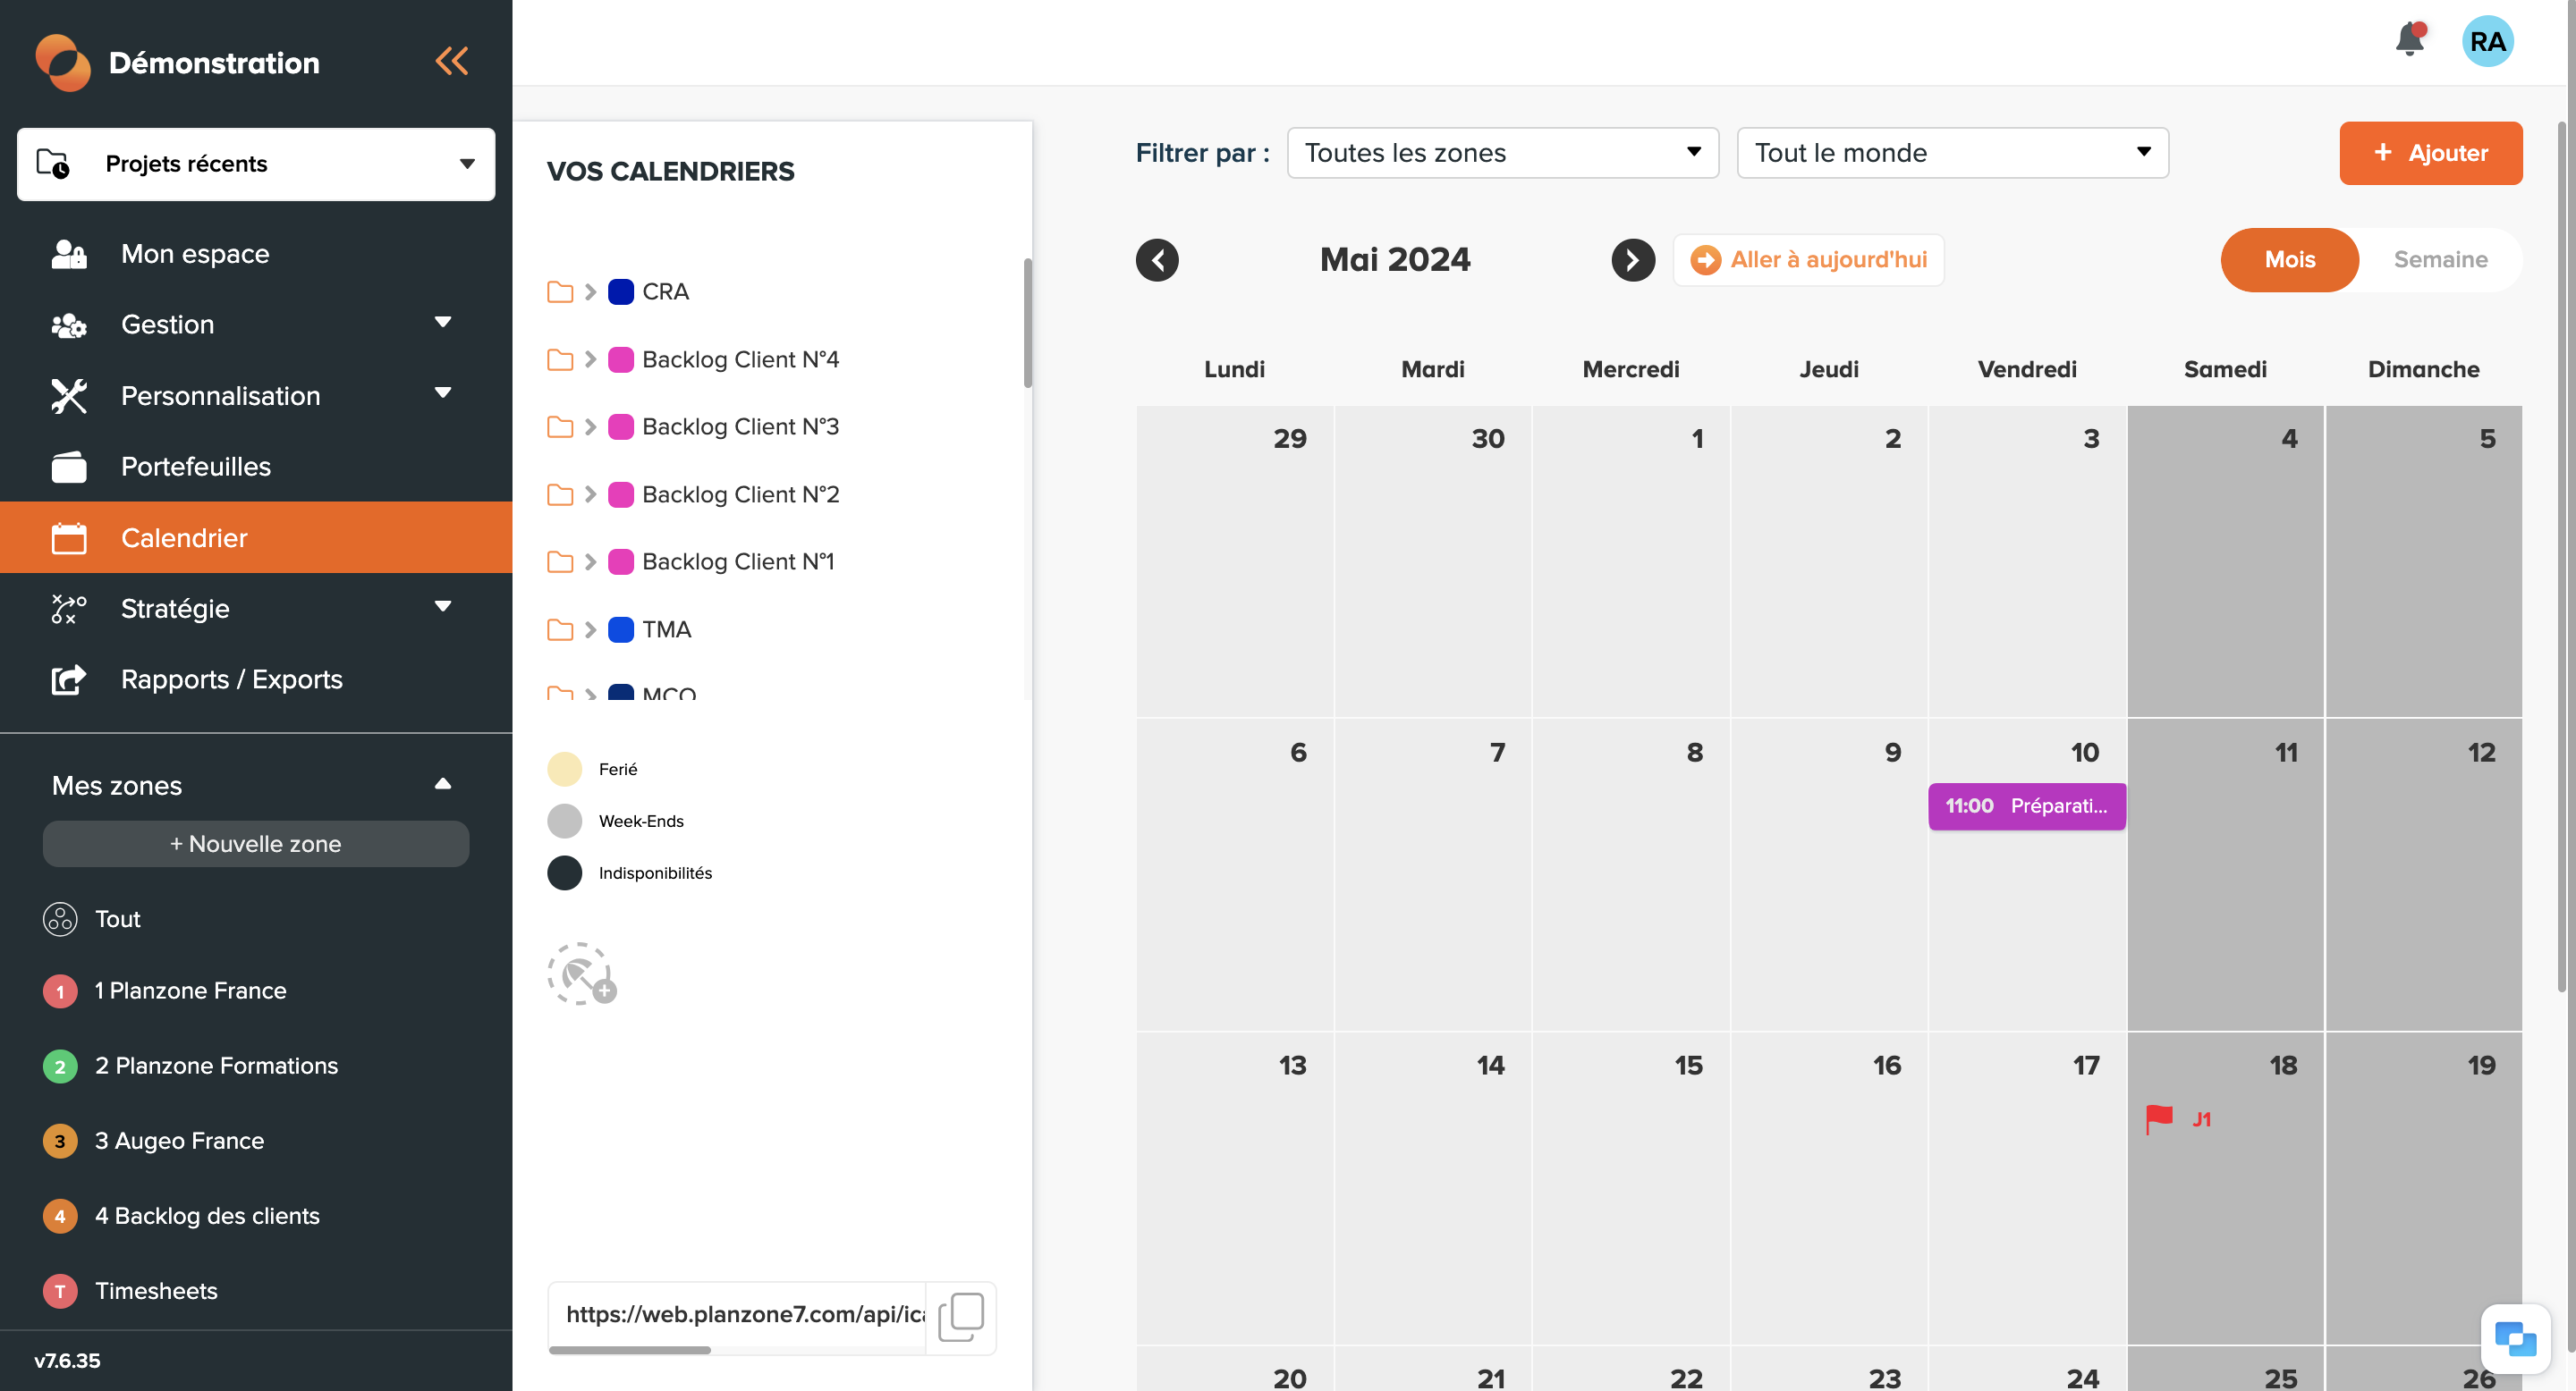Viewport: 2576px width, 1391px height.
Task: Click the Backlog Client N°4 folder icon
Action: (x=560, y=359)
